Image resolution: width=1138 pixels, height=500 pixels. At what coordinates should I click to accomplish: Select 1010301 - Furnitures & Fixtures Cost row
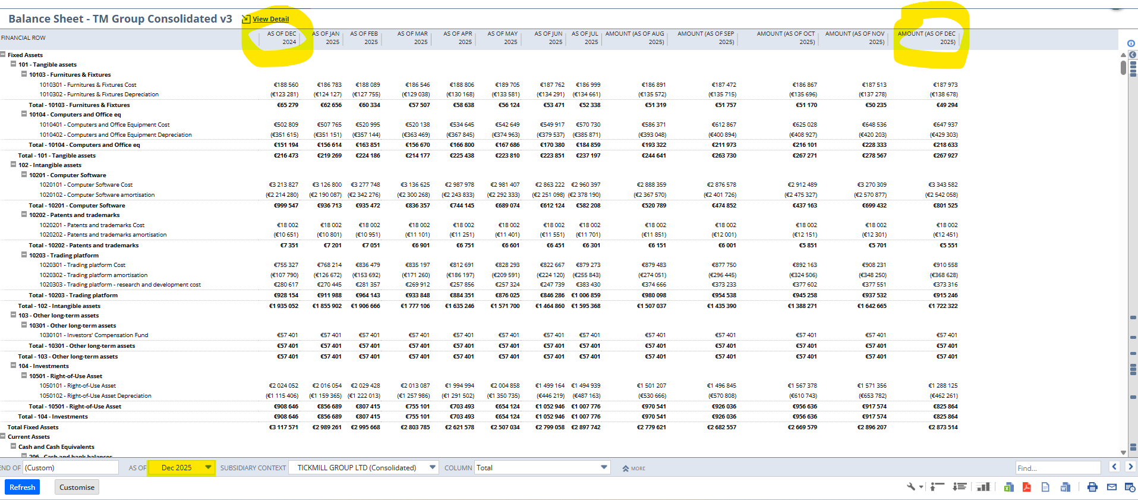[88, 84]
